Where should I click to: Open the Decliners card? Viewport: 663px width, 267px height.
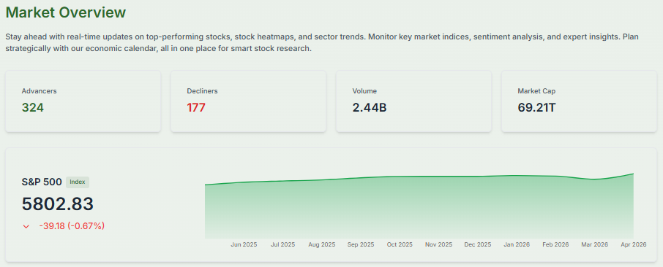pos(248,101)
